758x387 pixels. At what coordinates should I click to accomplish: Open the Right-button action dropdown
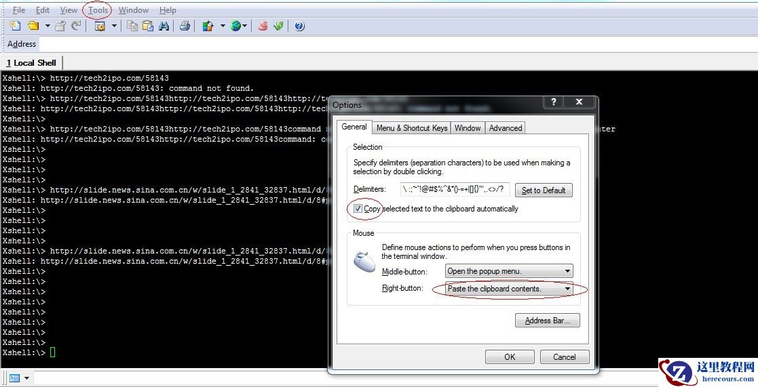coord(509,289)
